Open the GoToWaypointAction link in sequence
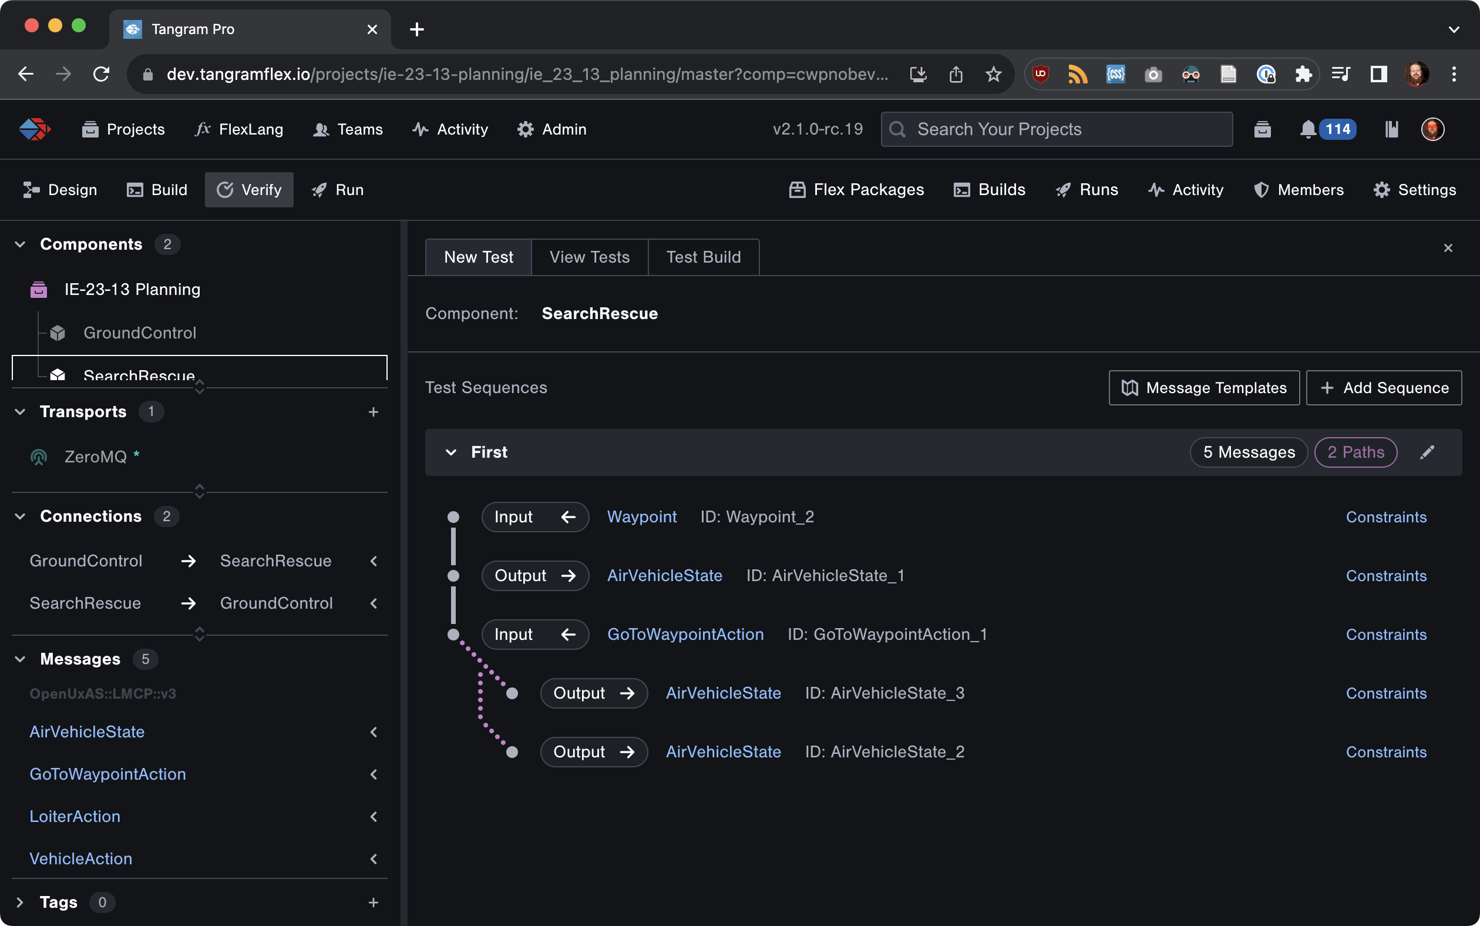This screenshot has width=1480, height=926. coord(685,635)
